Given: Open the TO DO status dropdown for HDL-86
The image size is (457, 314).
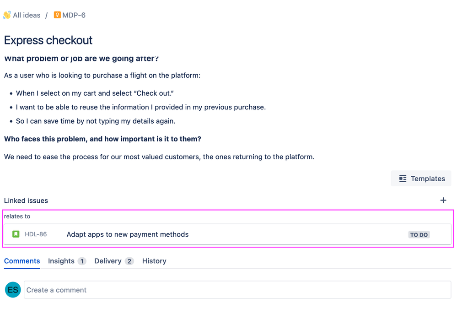Looking at the screenshot, I should (419, 234).
